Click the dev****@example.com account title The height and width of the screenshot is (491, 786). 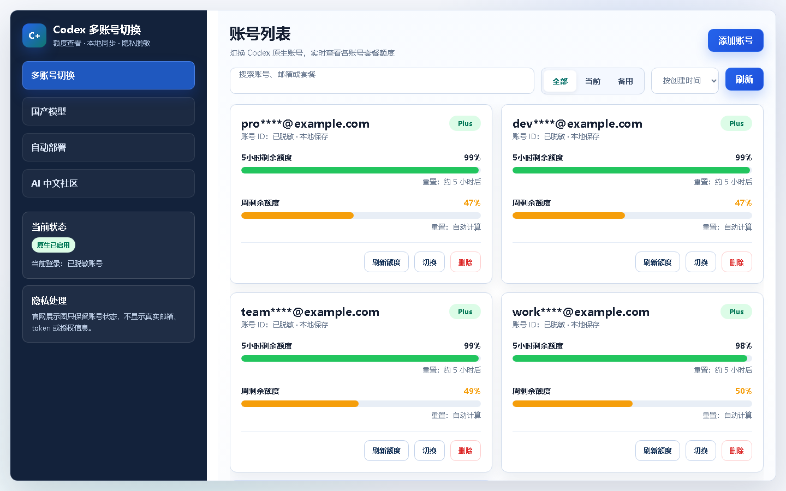pos(577,124)
